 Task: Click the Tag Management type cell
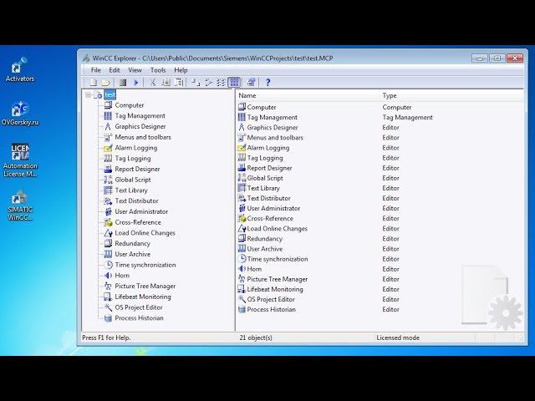(407, 117)
